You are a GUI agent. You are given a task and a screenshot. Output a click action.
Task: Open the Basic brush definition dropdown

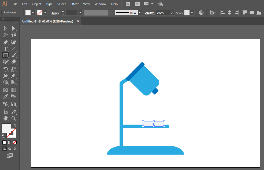140,13
